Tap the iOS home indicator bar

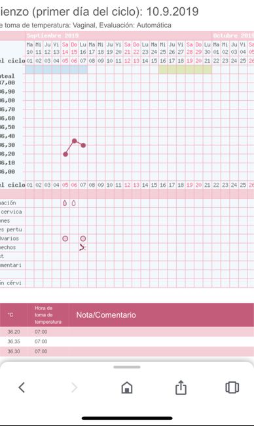[127, 418]
